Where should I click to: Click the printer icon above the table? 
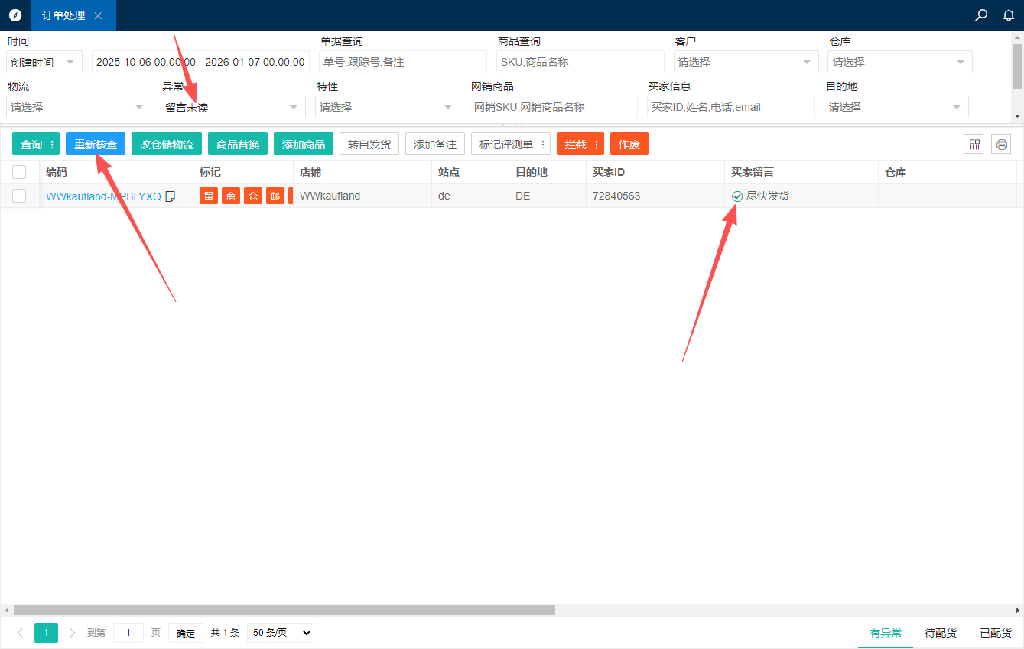1001,144
